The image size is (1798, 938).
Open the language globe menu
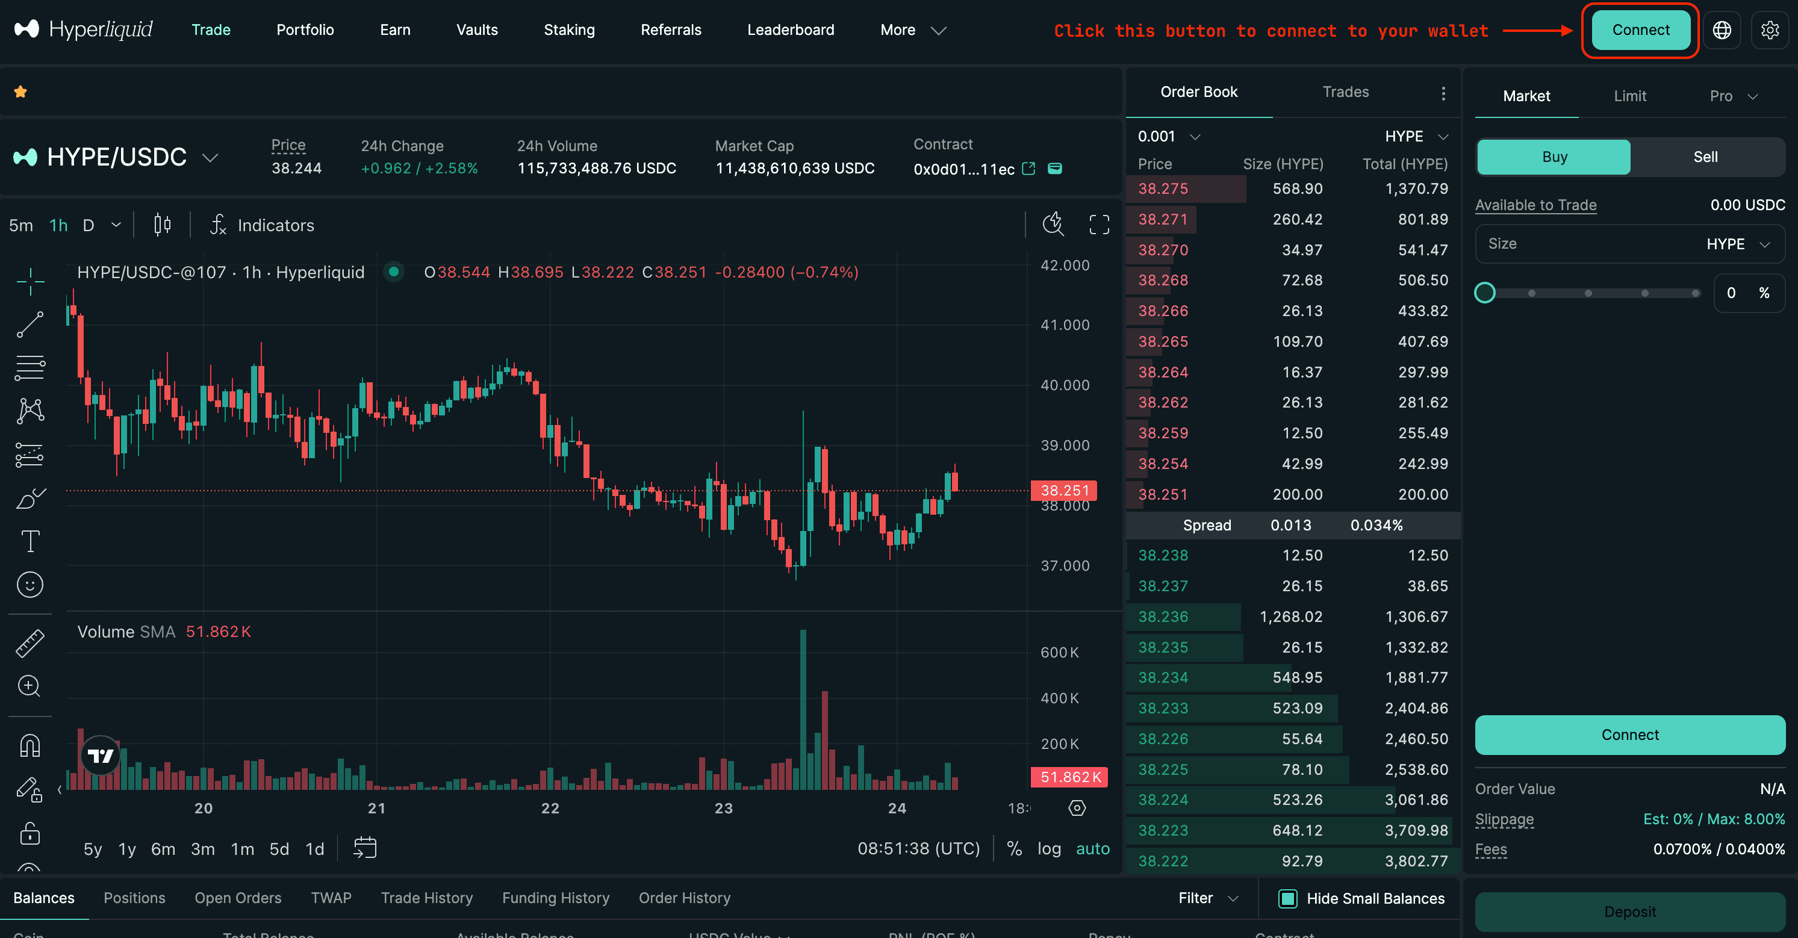coord(1722,30)
